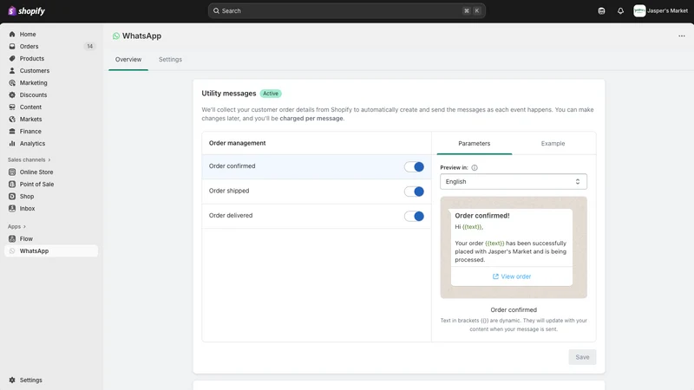The height and width of the screenshot is (390, 694).
Task: Select the Parameters tab
Action: [474, 144]
